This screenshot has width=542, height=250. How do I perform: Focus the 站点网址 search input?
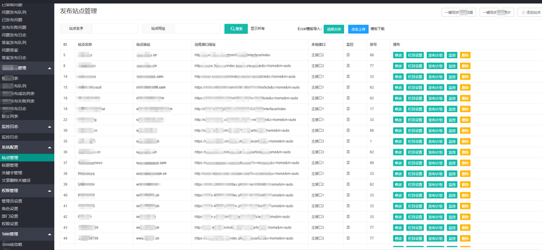[196, 28]
